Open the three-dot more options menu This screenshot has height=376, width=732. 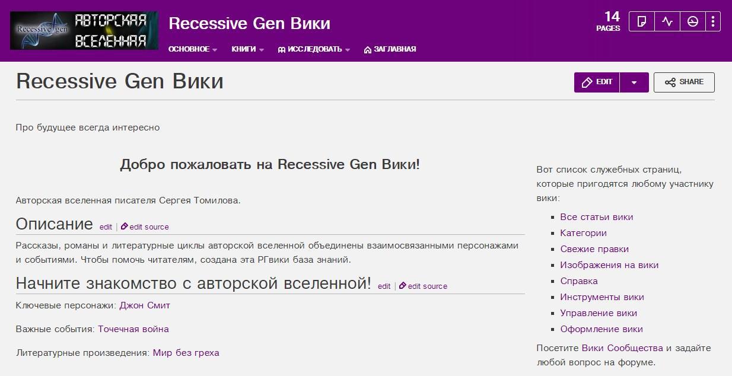point(712,22)
